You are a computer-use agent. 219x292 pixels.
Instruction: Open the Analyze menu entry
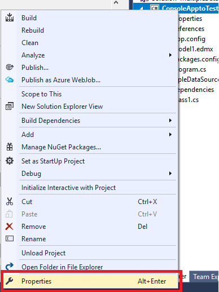click(89, 55)
